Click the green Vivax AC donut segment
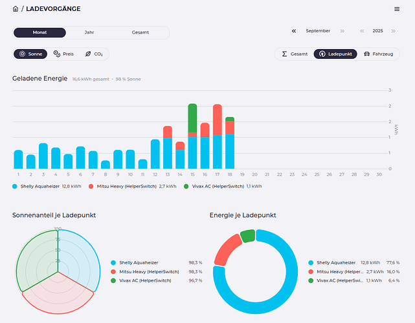This screenshot has height=323, width=415. click(247, 236)
